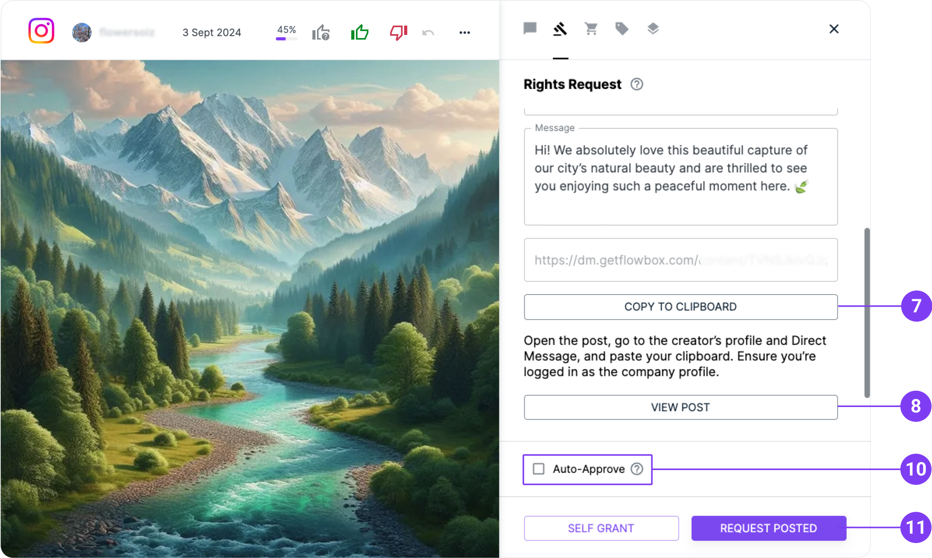Click the Self Grant button
Screen dimensions: 932x558
pos(601,528)
